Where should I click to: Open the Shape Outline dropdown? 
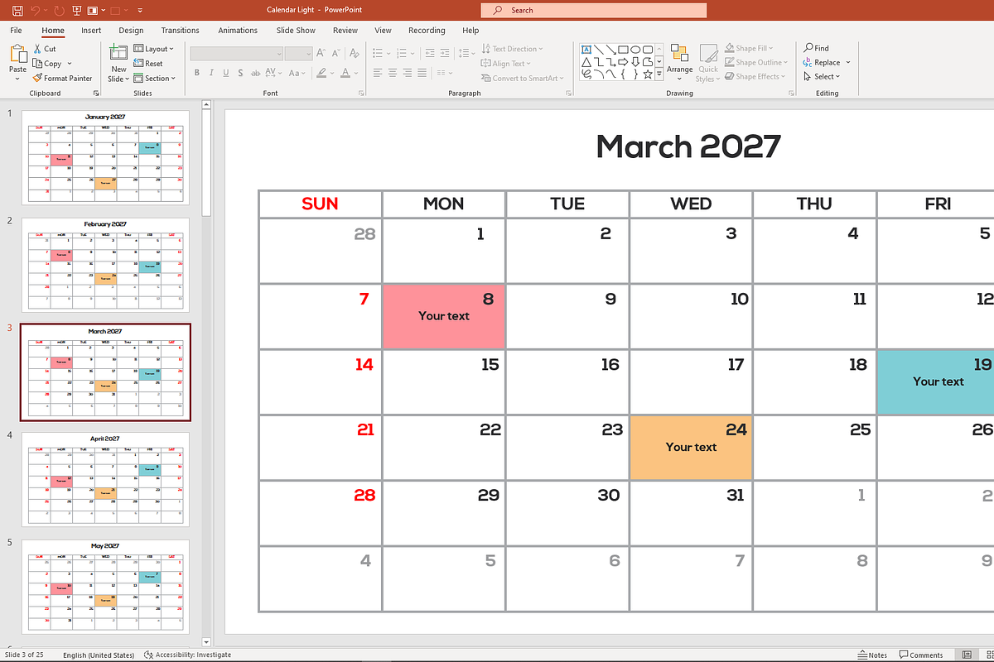click(756, 62)
